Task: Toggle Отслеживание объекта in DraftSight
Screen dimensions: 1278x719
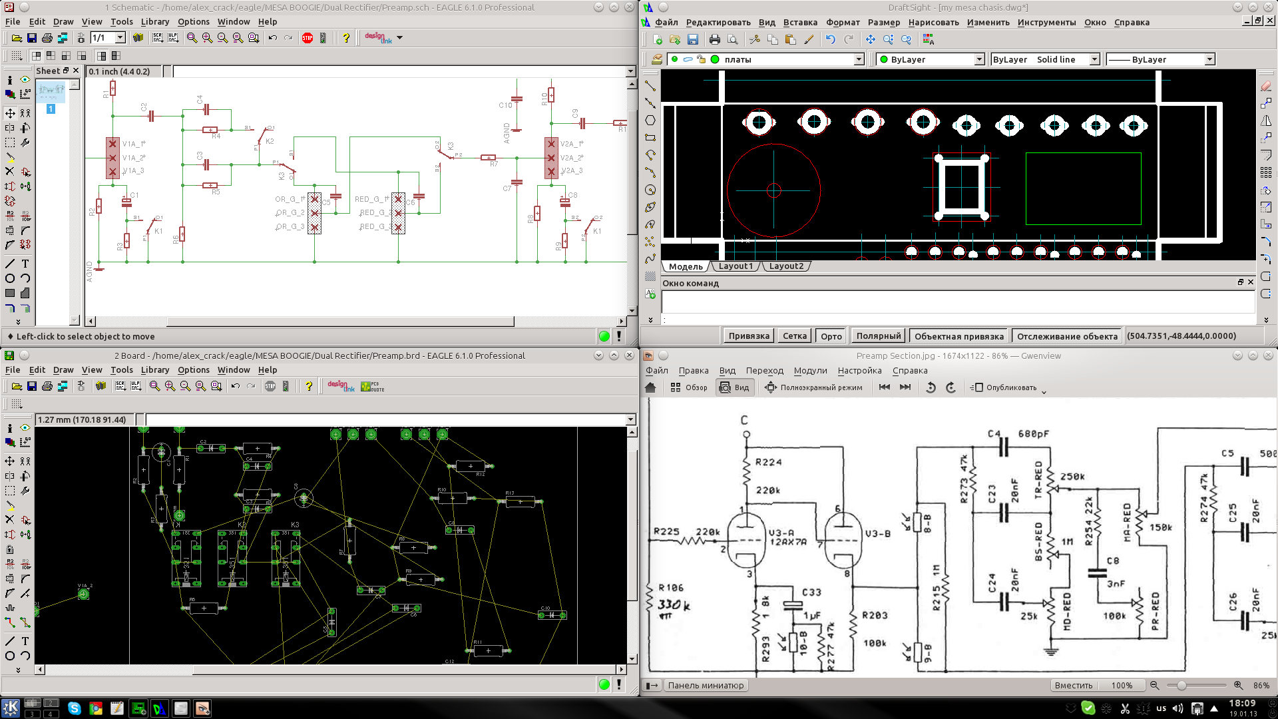Action: click(x=1067, y=336)
